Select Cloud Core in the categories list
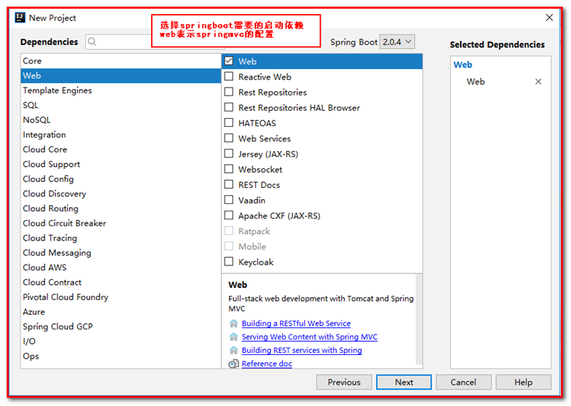Screen dimensions: 571x406 [x=121, y=149]
